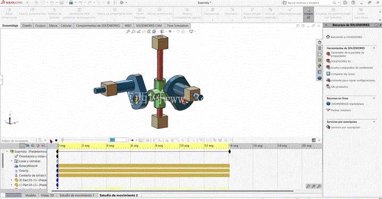Screen dimensions: 382x199
Task: Switch to the Vistas 3D bottom tab
Action: (47, 195)
